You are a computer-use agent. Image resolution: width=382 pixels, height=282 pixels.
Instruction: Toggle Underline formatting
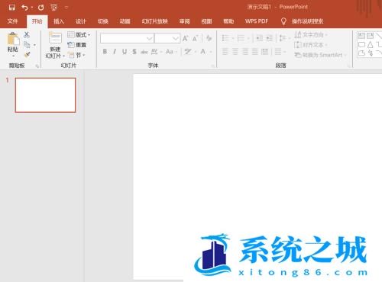(125, 52)
